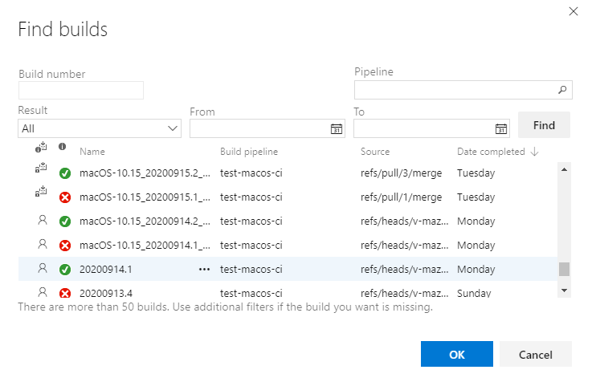Open the To date calendar picker
Screen dimensions: 592x386
pos(501,128)
